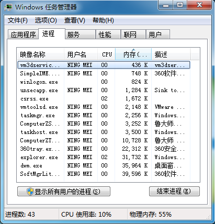The image size is (215, 224).
Task: Open the 性能 tab
Action: (x=108, y=35)
